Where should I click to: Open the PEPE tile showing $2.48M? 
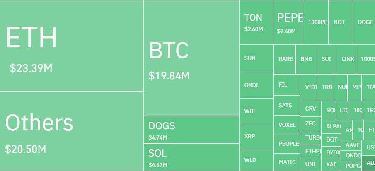288,22
